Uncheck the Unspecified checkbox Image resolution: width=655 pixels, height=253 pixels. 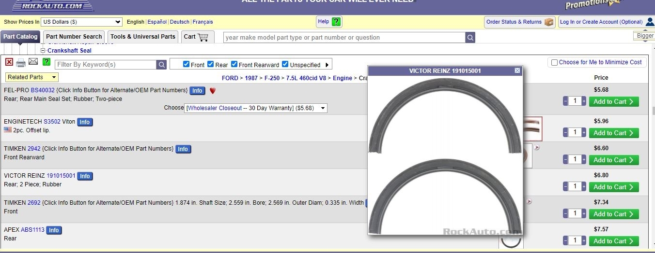click(x=285, y=64)
